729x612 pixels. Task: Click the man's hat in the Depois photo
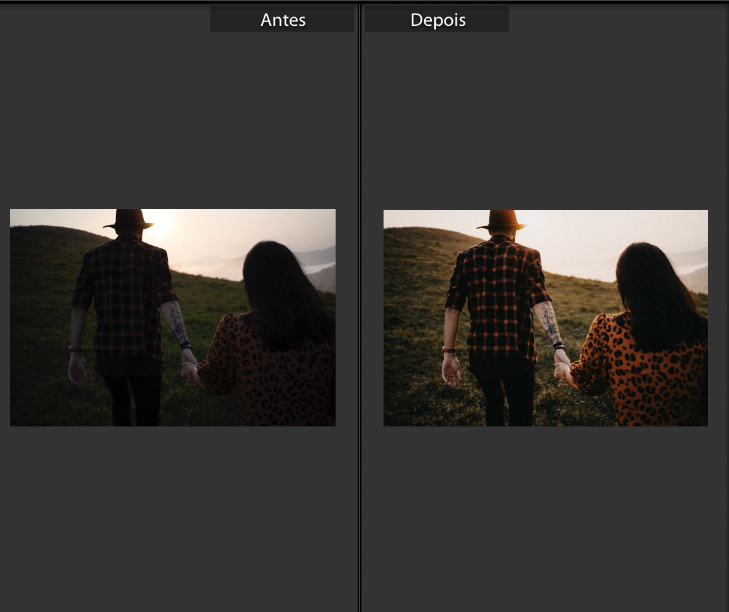(502, 221)
